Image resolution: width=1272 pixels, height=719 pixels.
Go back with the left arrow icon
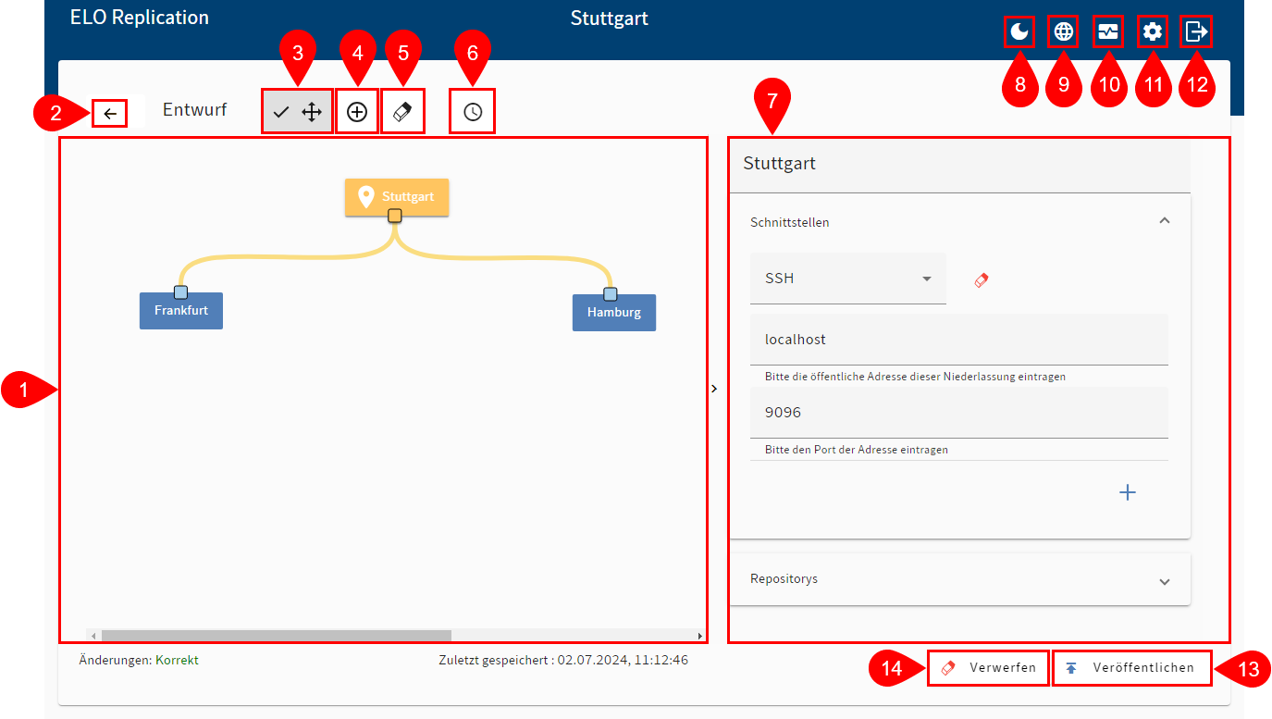click(110, 114)
